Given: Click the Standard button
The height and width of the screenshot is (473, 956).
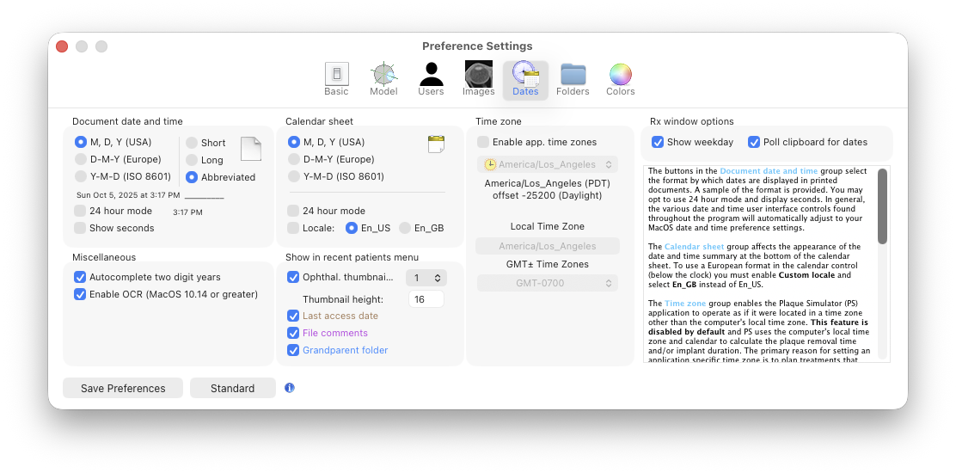Looking at the screenshot, I should point(232,388).
